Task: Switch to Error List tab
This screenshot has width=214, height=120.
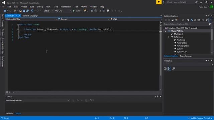Action: point(9,113)
